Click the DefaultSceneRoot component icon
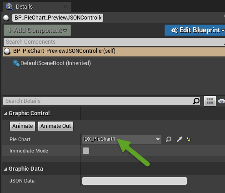 (x=16, y=63)
